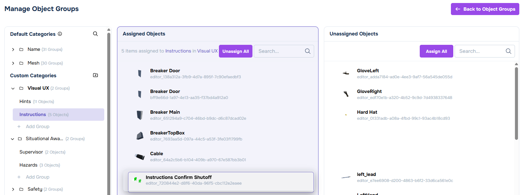This screenshot has width=523, height=195.
Task: Select the GloveLeft object name
Action: pyautogui.click(x=368, y=71)
